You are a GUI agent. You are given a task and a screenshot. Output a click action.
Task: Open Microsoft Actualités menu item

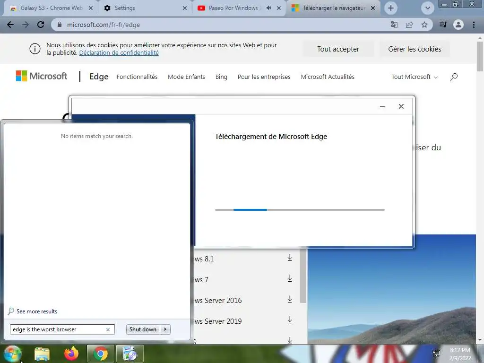coord(328,77)
